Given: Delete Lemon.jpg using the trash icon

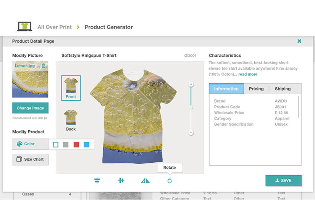Looking at the screenshot, I should (44, 66).
